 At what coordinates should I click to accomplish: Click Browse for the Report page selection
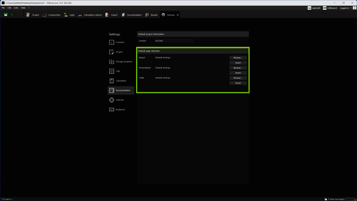238,58
